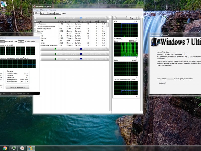The height and width of the screenshot is (151, 201).
Task: Expand the Network section chevron
Action: click(106, 54)
